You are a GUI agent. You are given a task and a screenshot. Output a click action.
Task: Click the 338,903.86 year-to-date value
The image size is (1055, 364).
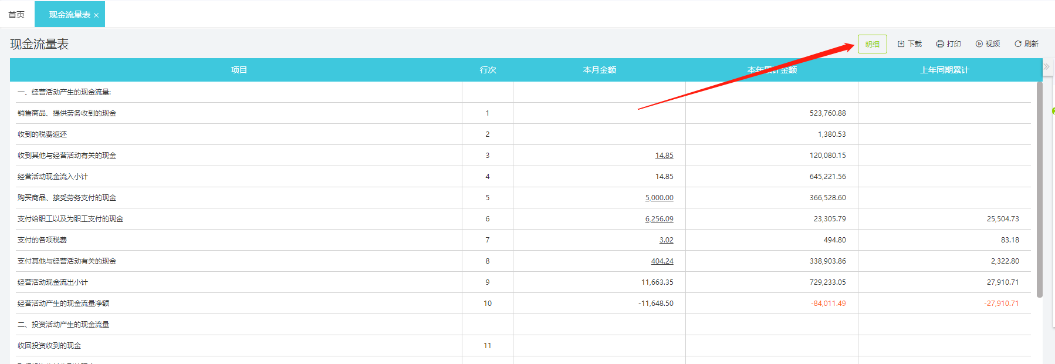(x=827, y=261)
